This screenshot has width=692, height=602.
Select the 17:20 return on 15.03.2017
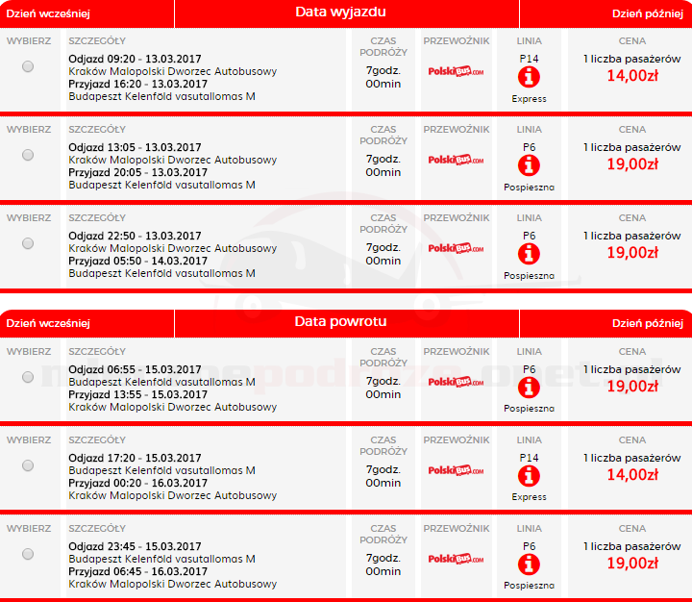click(x=28, y=465)
